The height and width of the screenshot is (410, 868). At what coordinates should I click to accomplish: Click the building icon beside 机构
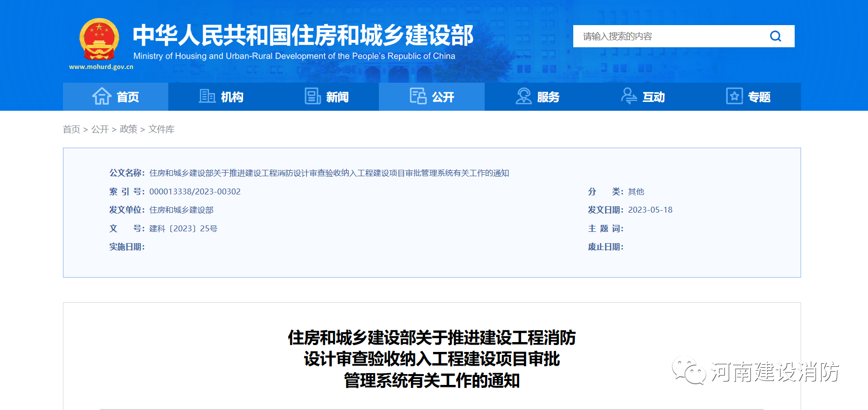point(207,96)
